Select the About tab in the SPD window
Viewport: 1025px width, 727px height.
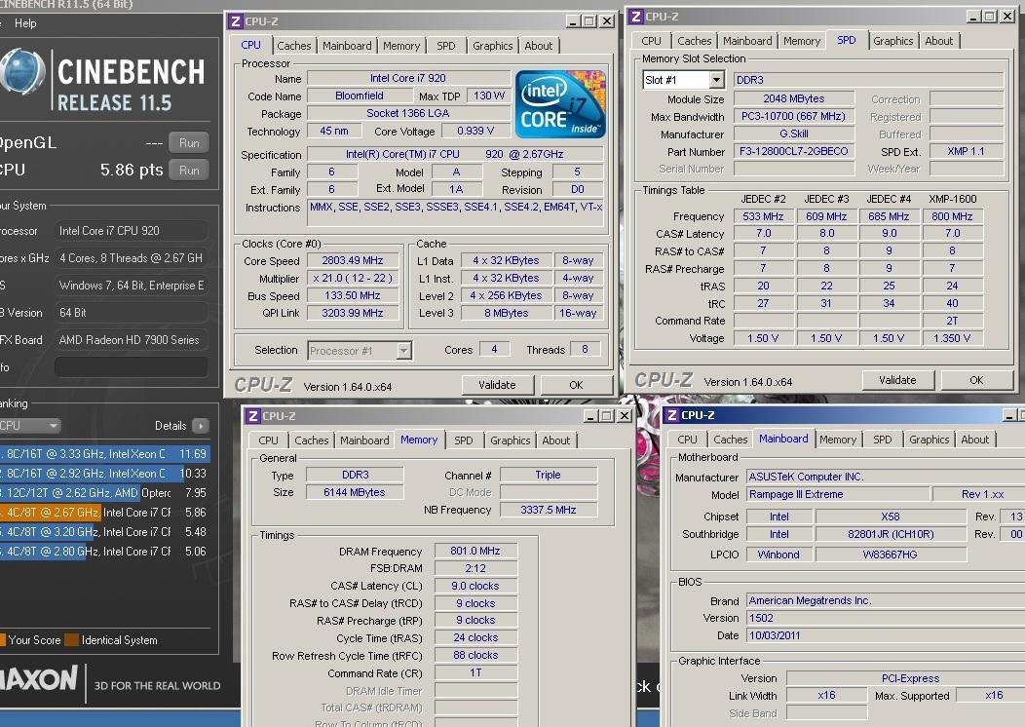click(938, 41)
